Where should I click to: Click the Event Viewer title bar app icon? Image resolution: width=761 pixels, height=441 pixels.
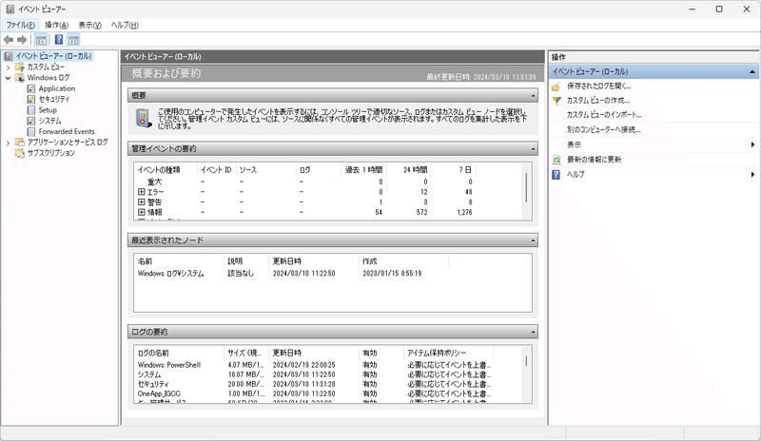(x=10, y=10)
